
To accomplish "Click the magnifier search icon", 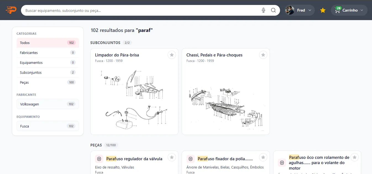I will tap(273, 10).
